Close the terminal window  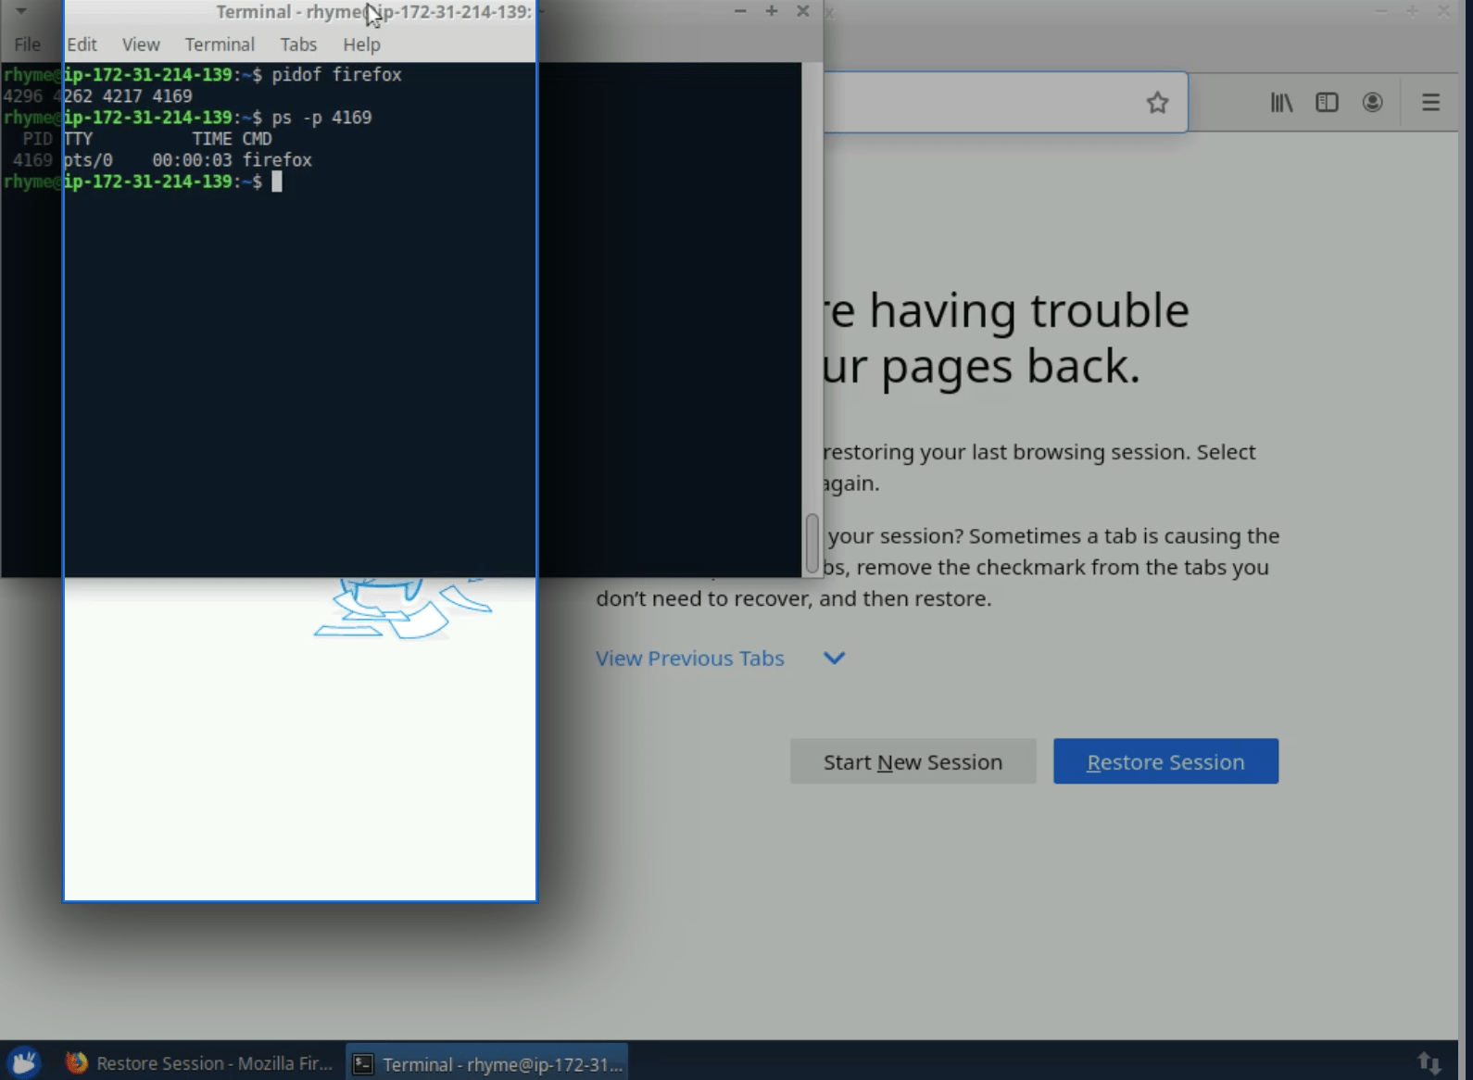click(803, 11)
